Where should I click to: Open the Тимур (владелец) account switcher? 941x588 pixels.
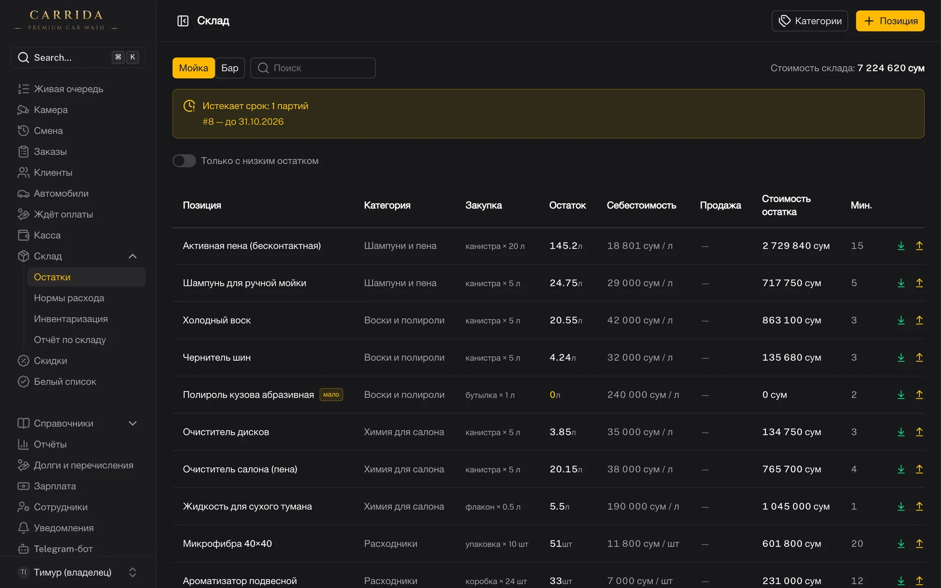(78, 572)
